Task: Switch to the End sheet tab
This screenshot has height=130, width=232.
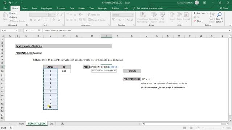Action: click(x=51, y=123)
